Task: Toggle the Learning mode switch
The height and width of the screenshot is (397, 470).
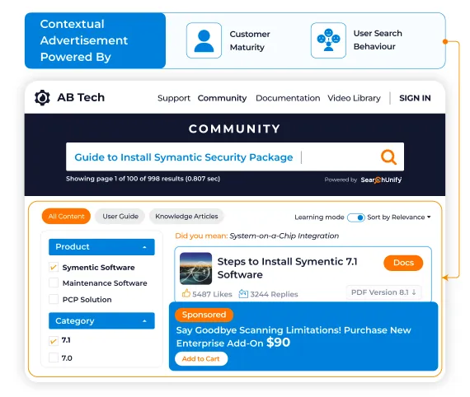Action: pos(355,217)
